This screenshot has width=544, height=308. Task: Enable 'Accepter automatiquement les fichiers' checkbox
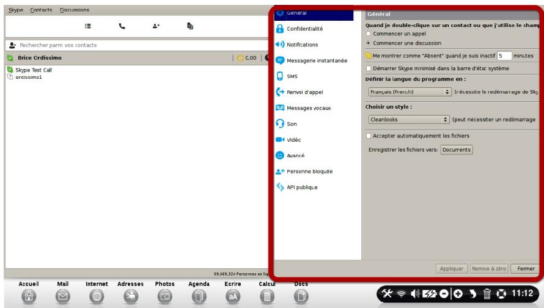tap(369, 136)
